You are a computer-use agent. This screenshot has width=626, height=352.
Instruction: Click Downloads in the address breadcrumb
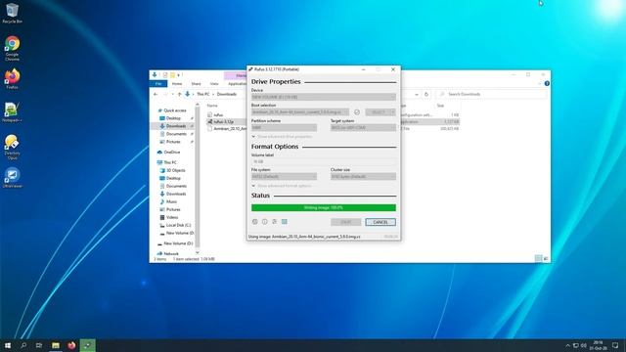pos(227,94)
